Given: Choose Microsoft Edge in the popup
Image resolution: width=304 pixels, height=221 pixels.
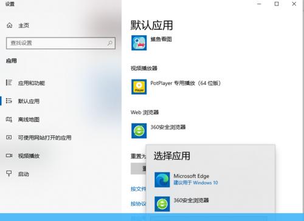Looking at the screenshot, I should click(192, 176).
